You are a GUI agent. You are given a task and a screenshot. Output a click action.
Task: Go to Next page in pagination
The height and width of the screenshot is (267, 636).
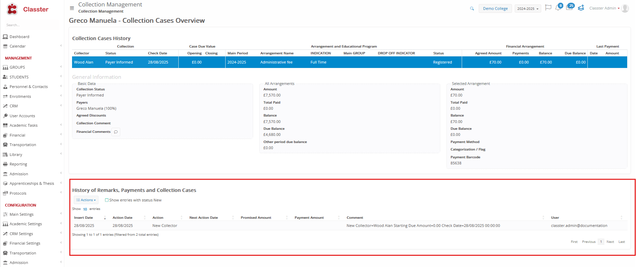610,242
